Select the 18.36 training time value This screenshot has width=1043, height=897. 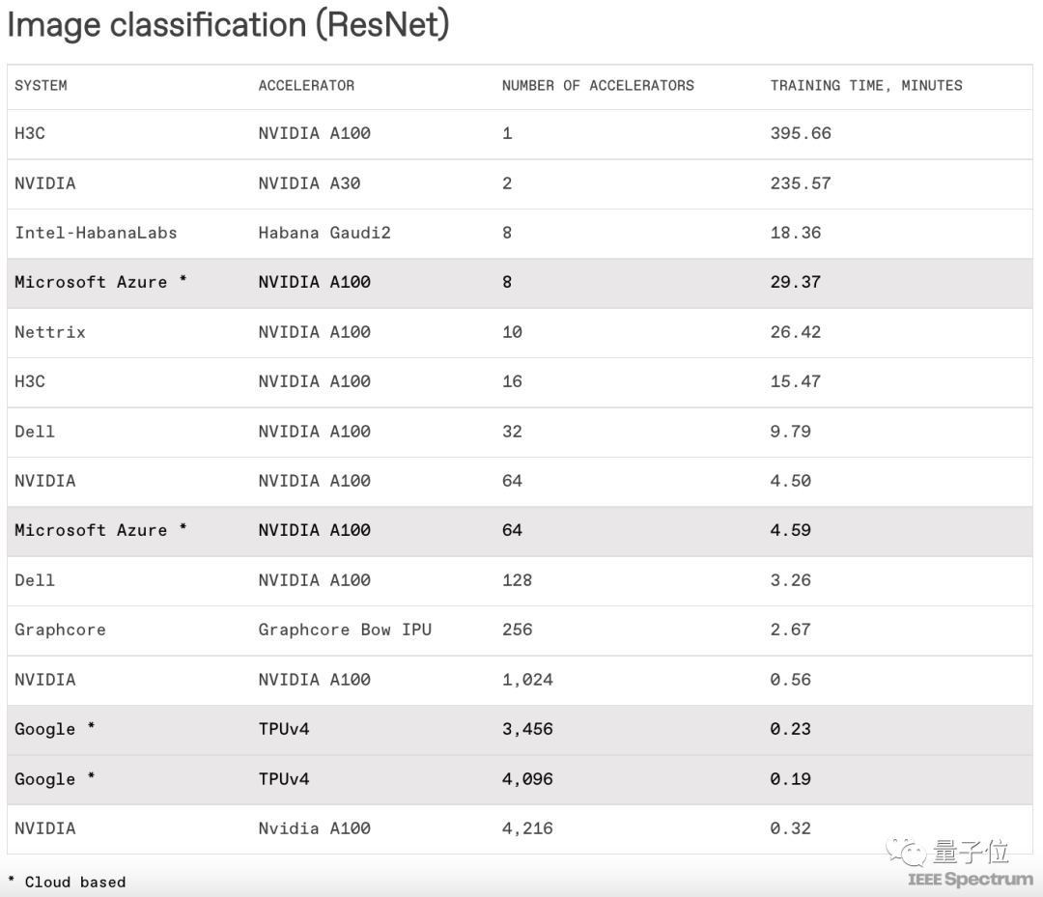tap(795, 233)
